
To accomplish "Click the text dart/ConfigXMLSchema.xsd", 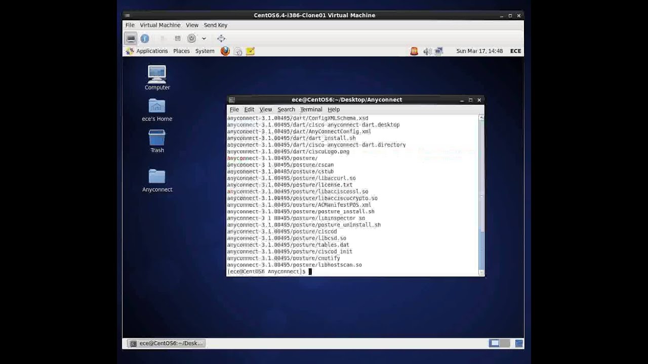I will 330,118.
